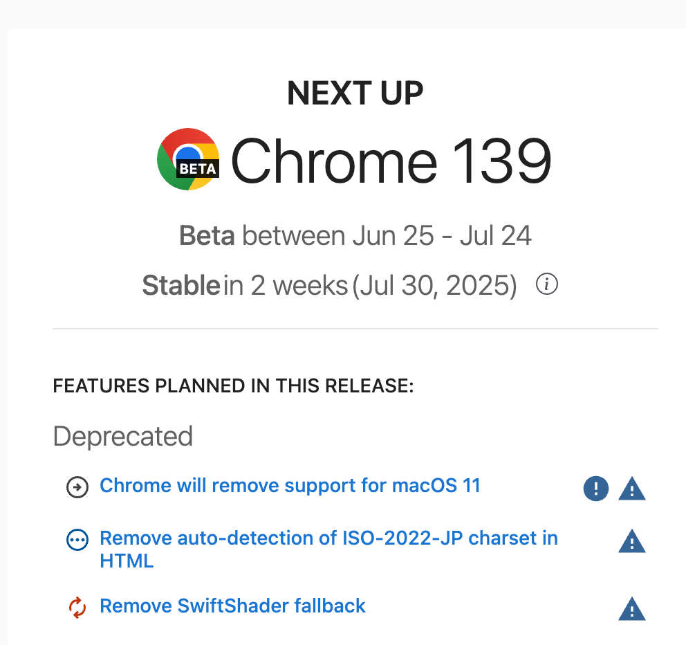Click the Deprecated section heading
This screenshot has height=645, width=686.
pyautogui.click(x=123, y=436)
